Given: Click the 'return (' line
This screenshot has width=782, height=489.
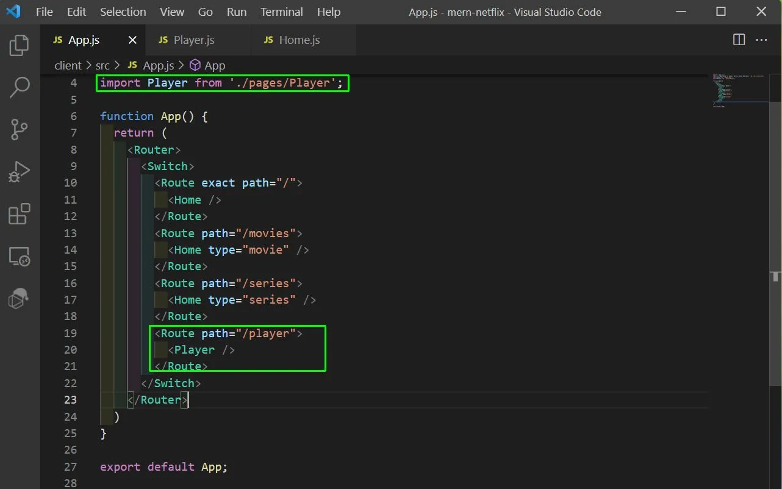Looking at the screenshot, I should click(x=140, y=133).
